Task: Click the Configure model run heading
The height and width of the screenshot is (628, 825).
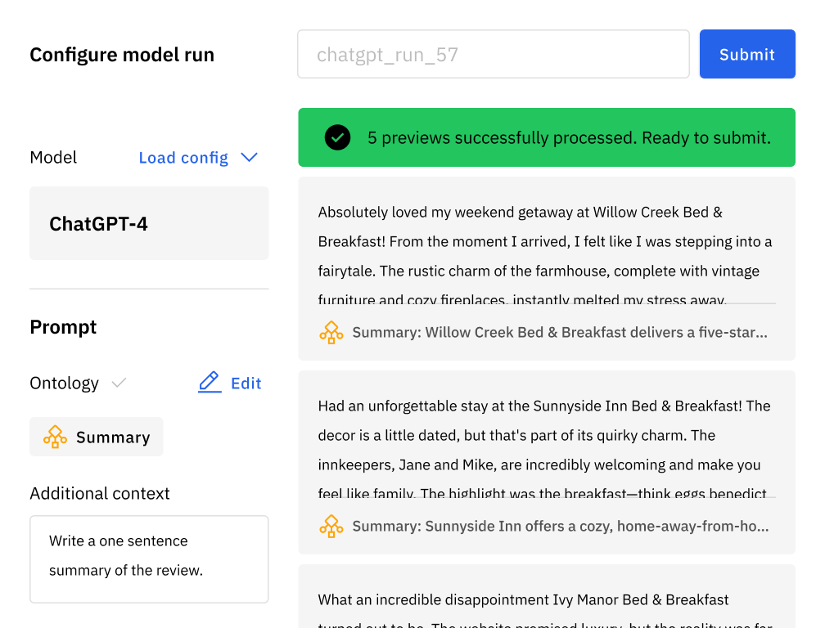Action: tap(122, 55)
